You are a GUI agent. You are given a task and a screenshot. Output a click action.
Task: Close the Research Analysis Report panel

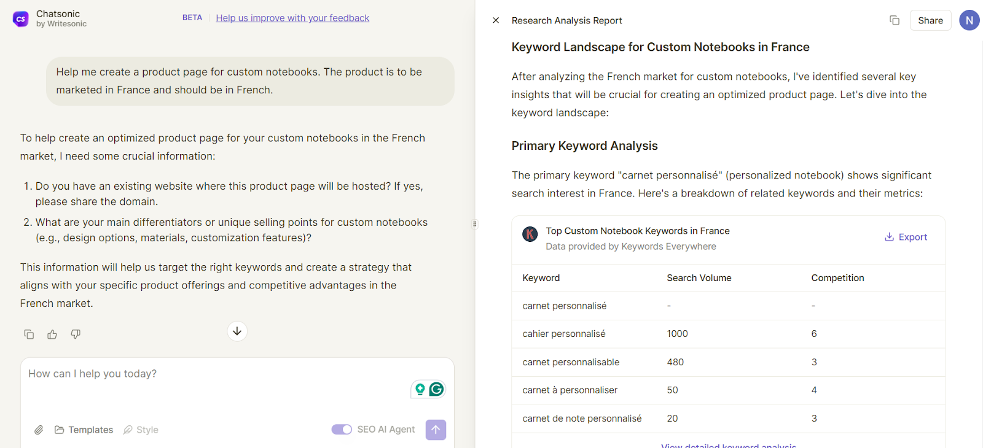(496, 20)
